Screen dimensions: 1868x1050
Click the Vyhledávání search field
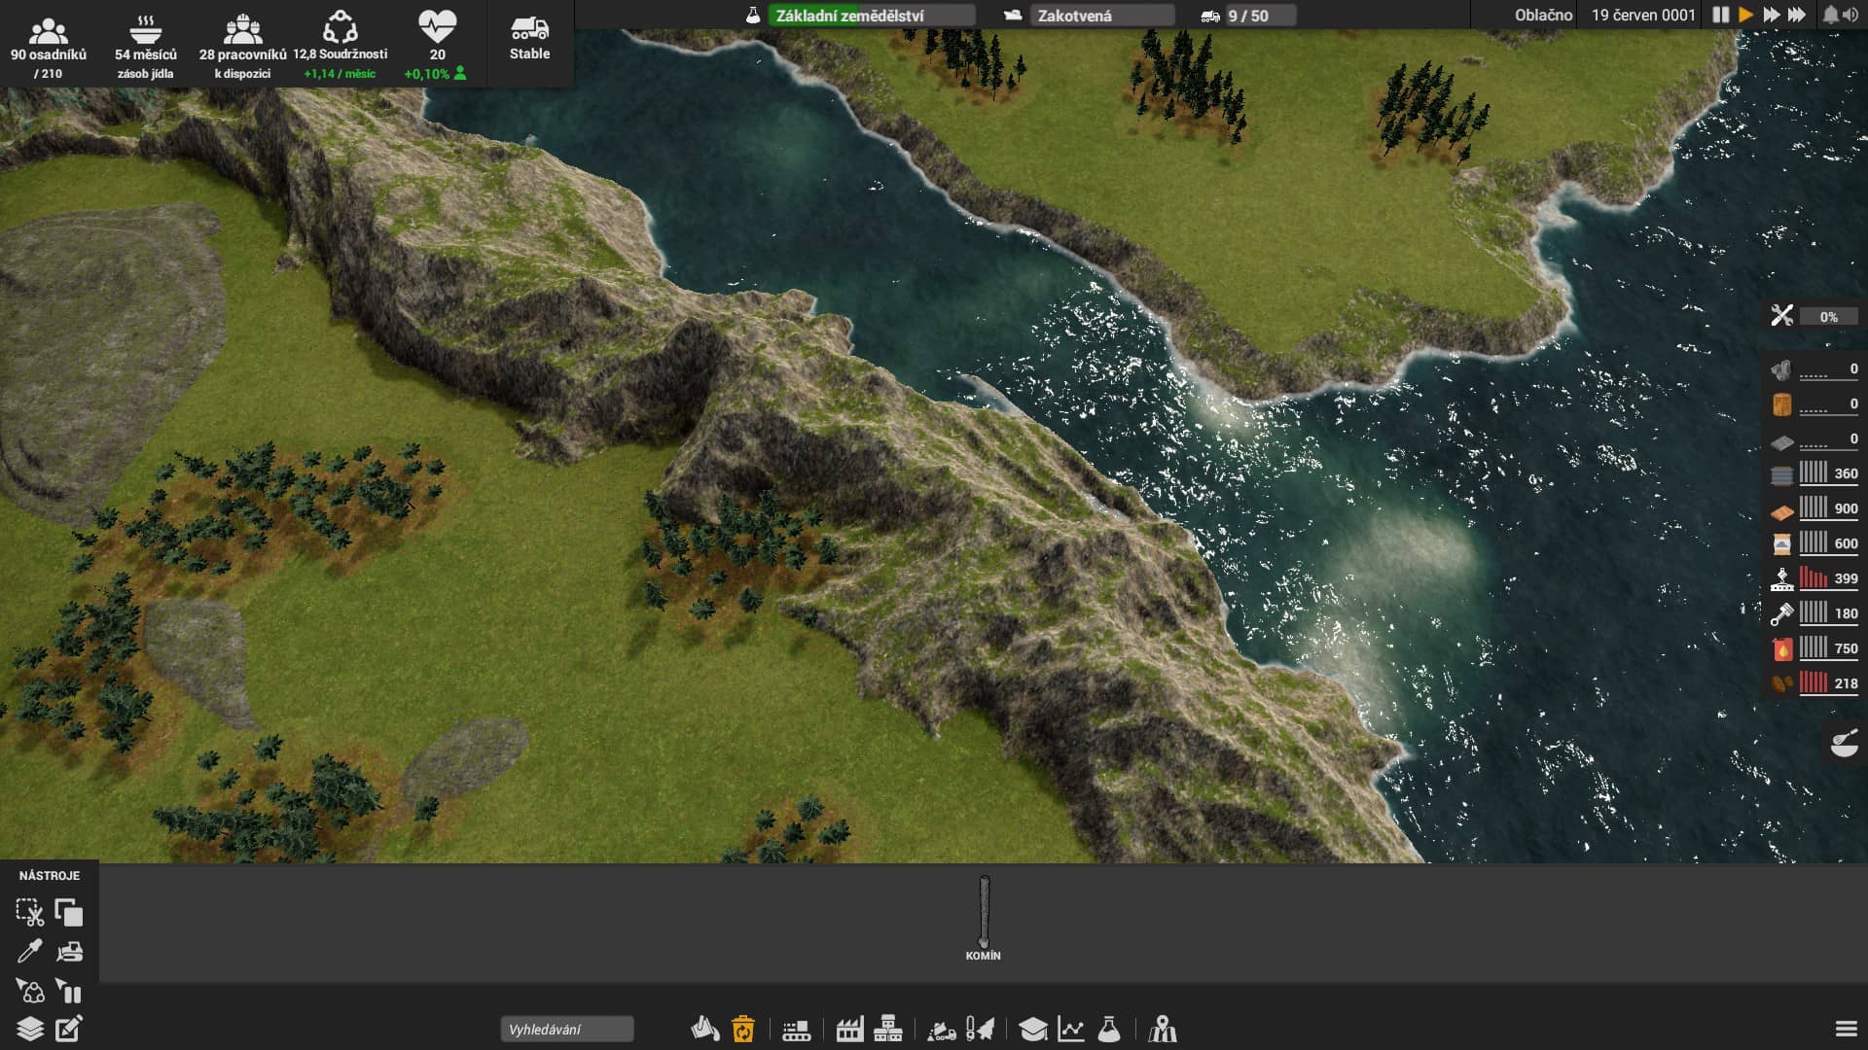point(567,1029)
